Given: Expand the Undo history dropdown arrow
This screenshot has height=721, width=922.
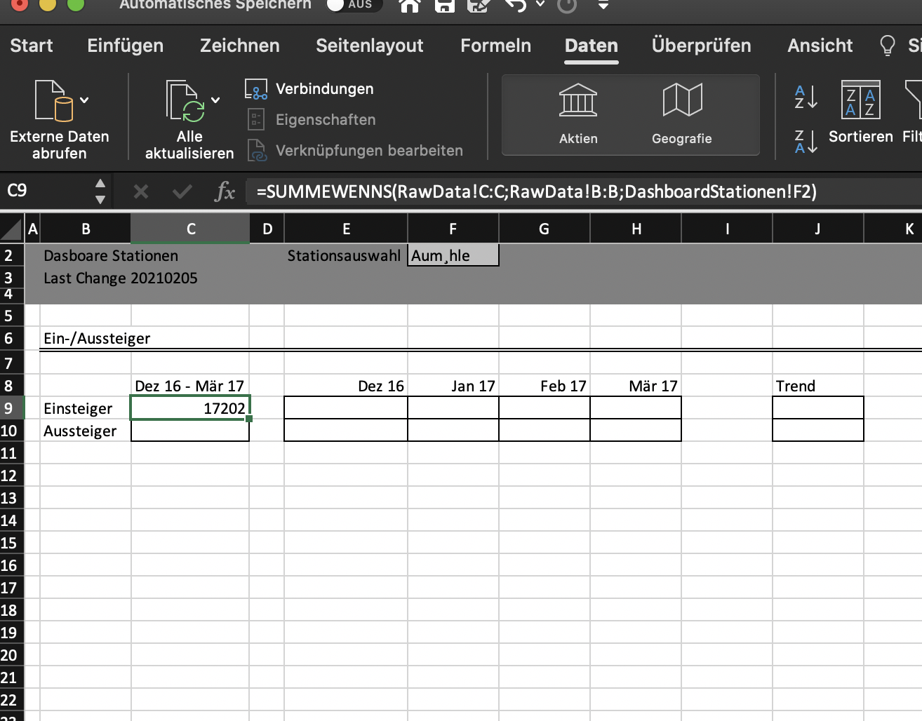Looking at the screenshot, I should click(540, 4).
